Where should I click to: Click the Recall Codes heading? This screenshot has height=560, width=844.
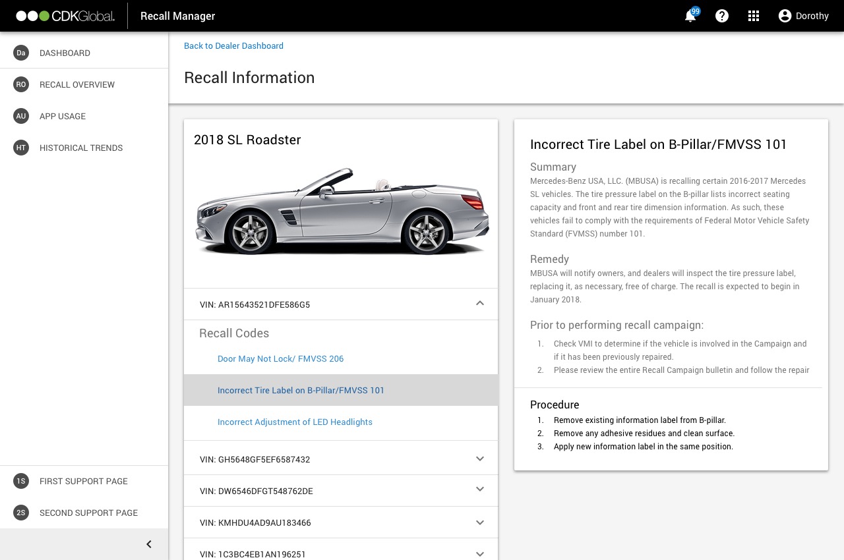(234, 333)
